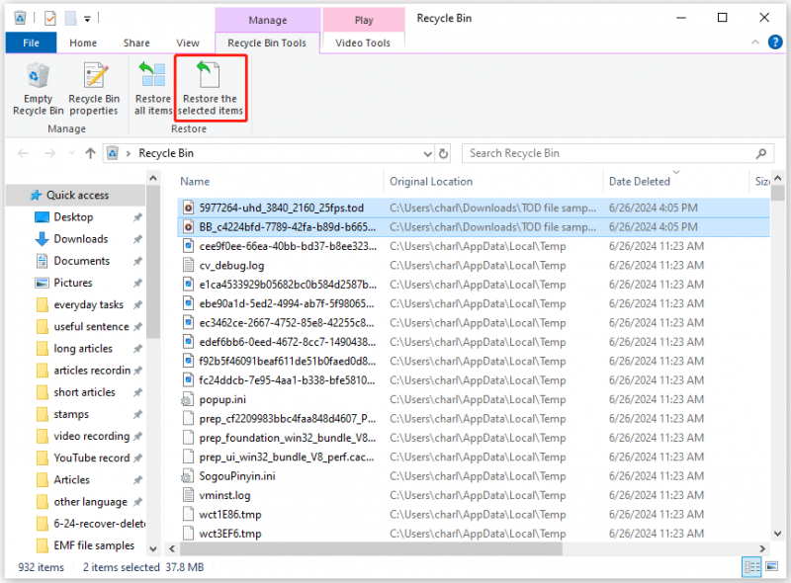Click file list scroll down arrow
This screenshot has width=791, height=583.
click(x=777, y=534)
